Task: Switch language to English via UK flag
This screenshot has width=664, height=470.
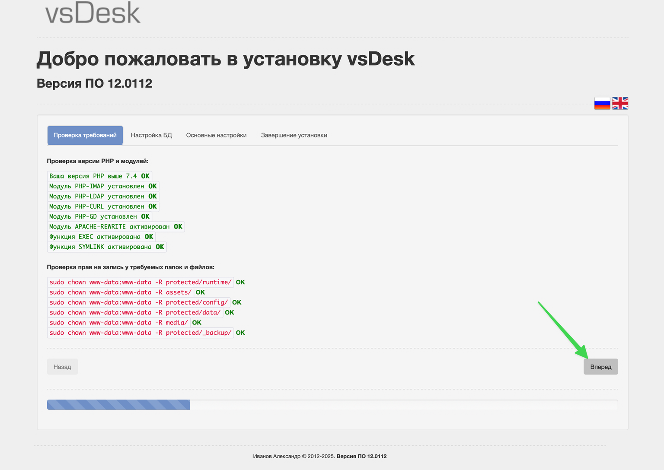Action: pos(620,103)
